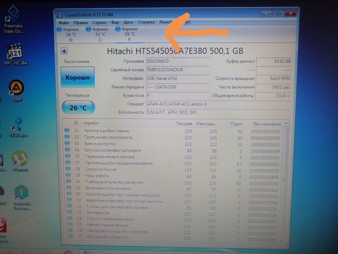Screen dimensions: 338x254
Task: Click the 5651 раз power-on count
Action: pos(273,87)
